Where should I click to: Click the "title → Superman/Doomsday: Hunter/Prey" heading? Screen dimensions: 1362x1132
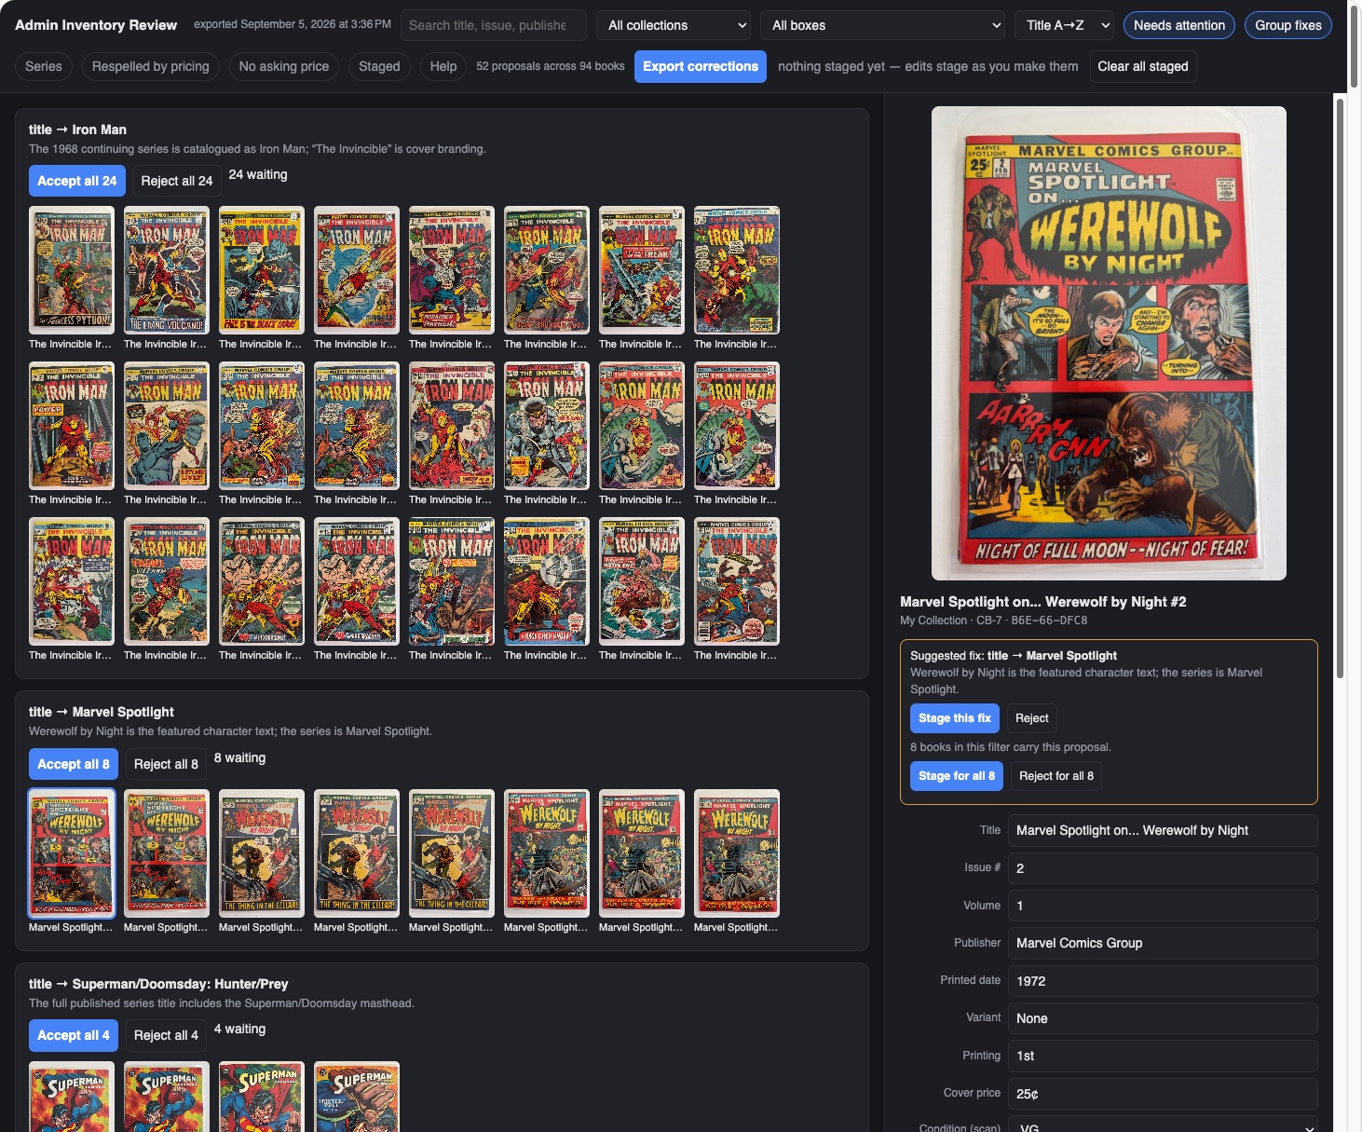tap(158, 984)
